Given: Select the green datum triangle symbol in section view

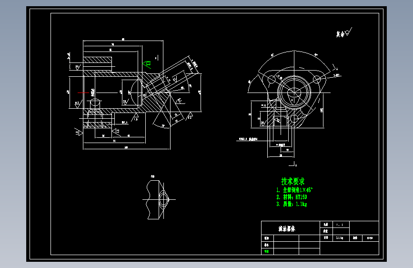Looking at the screenshot, I should tap(147, 64).
